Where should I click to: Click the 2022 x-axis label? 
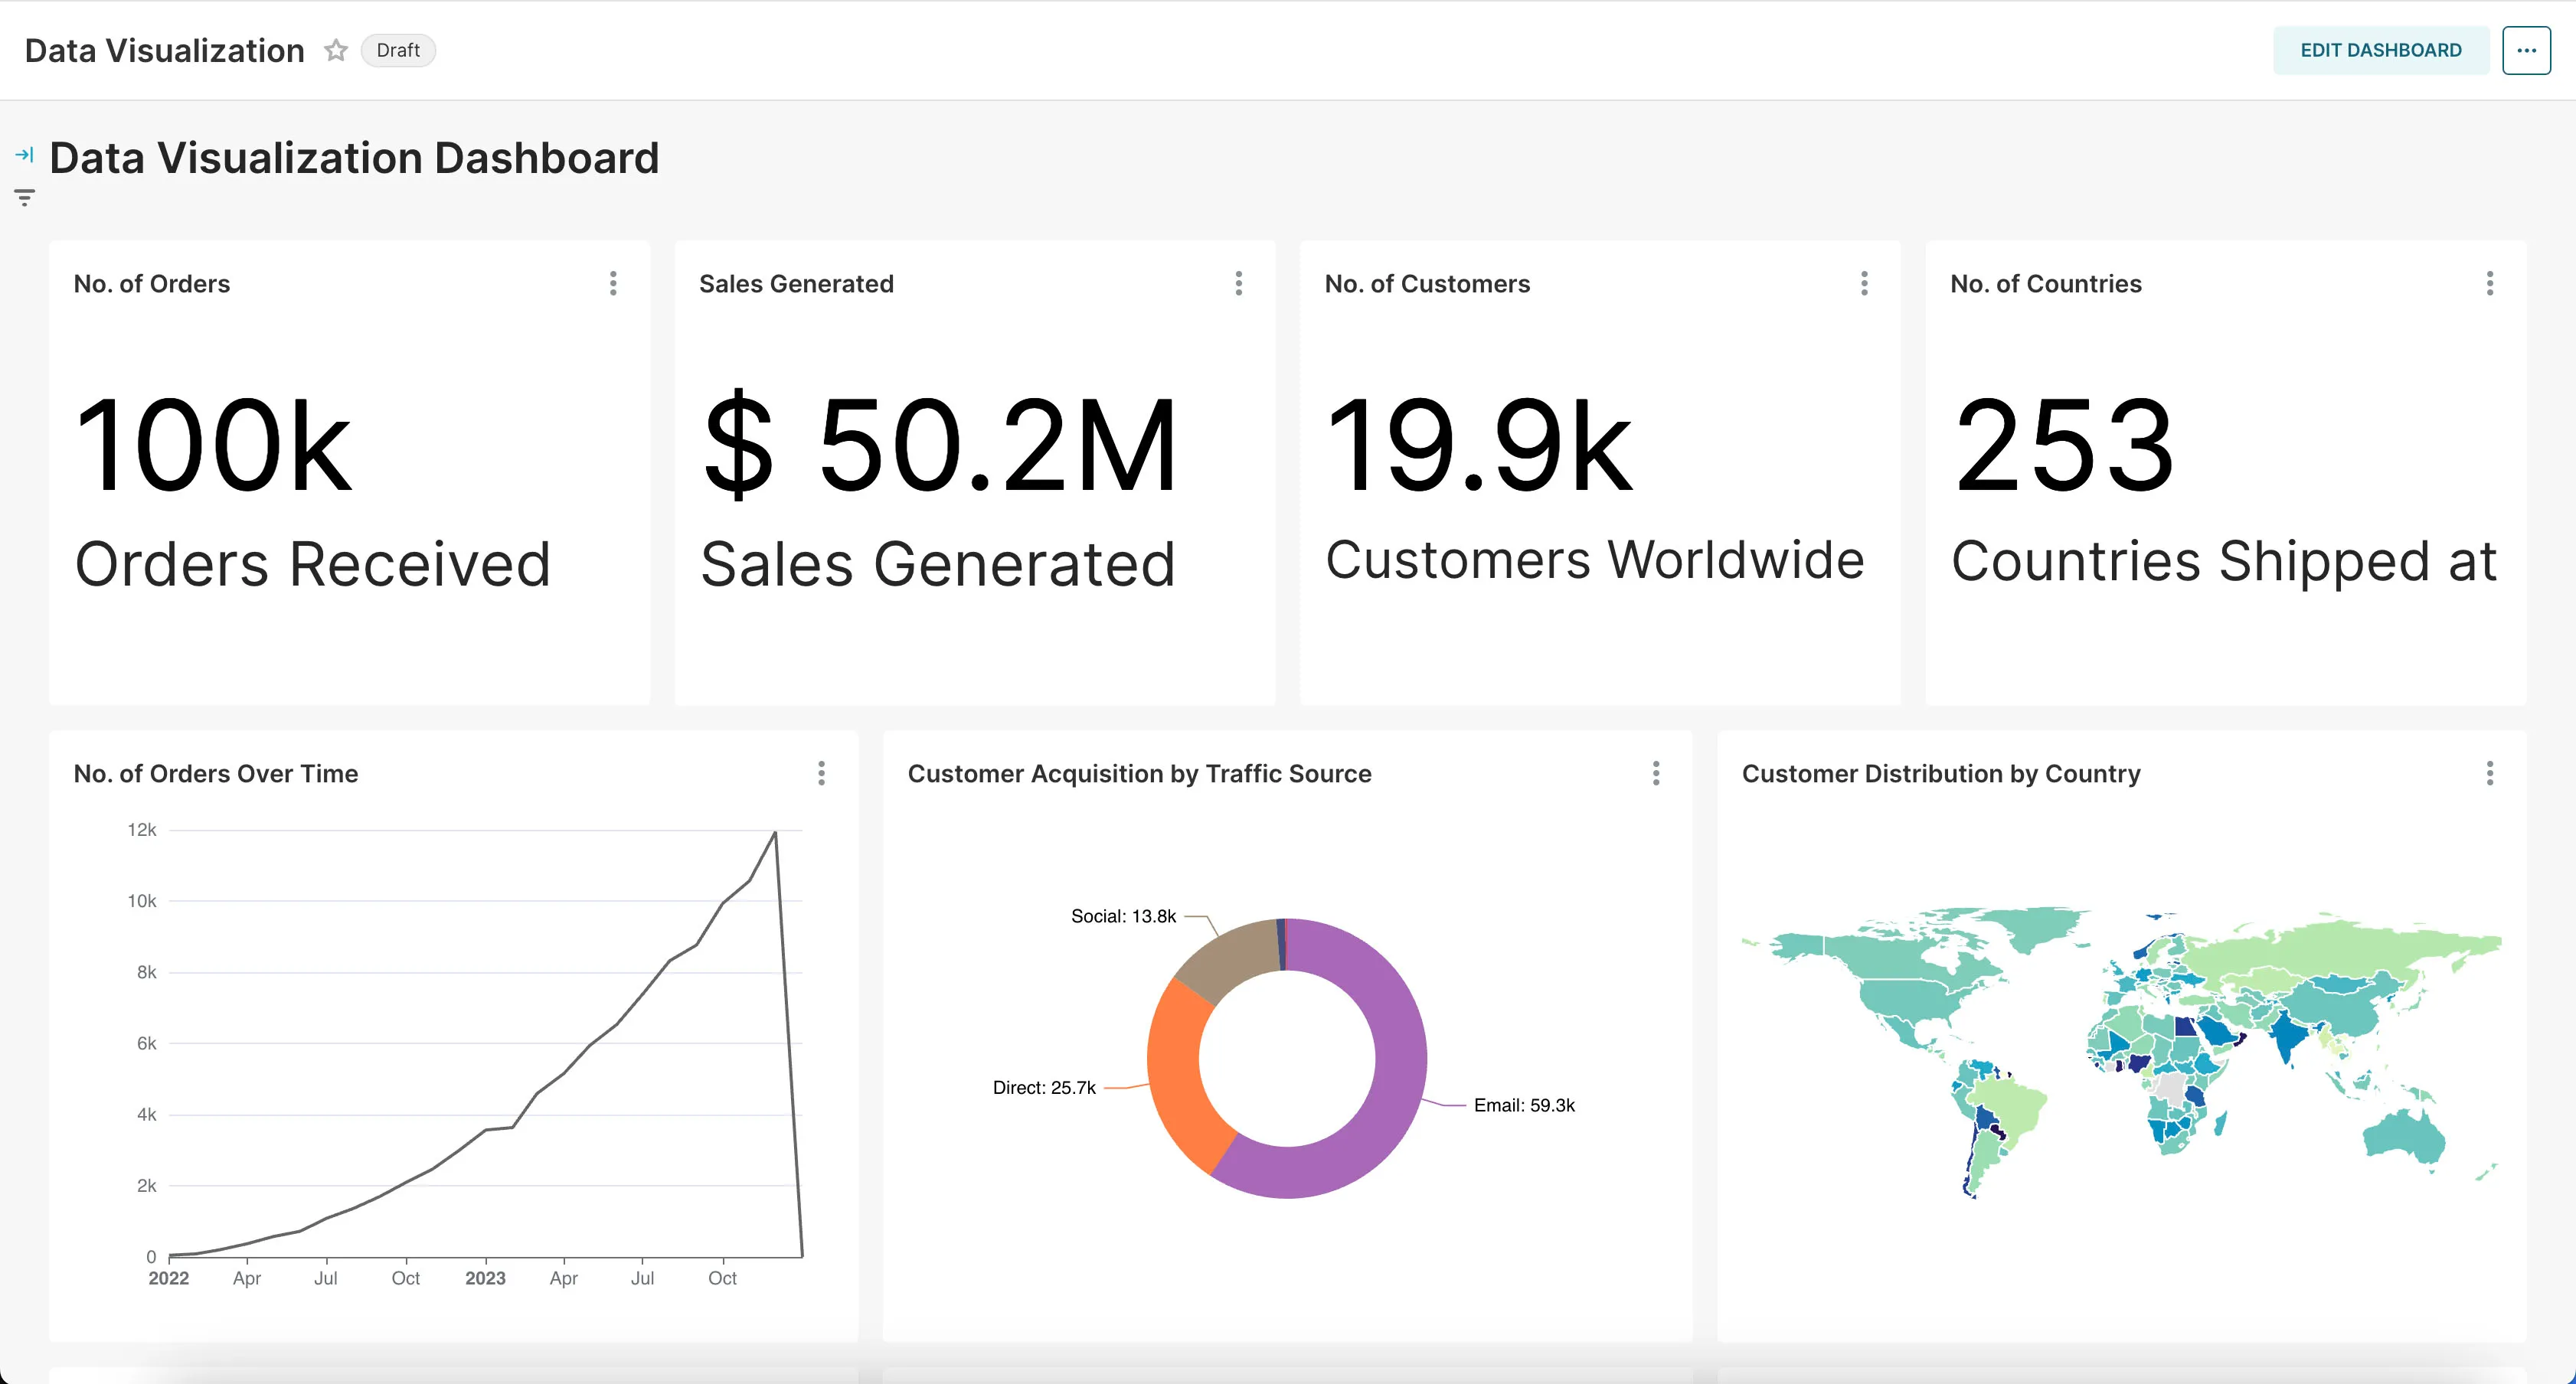(x=168, y=1278)
